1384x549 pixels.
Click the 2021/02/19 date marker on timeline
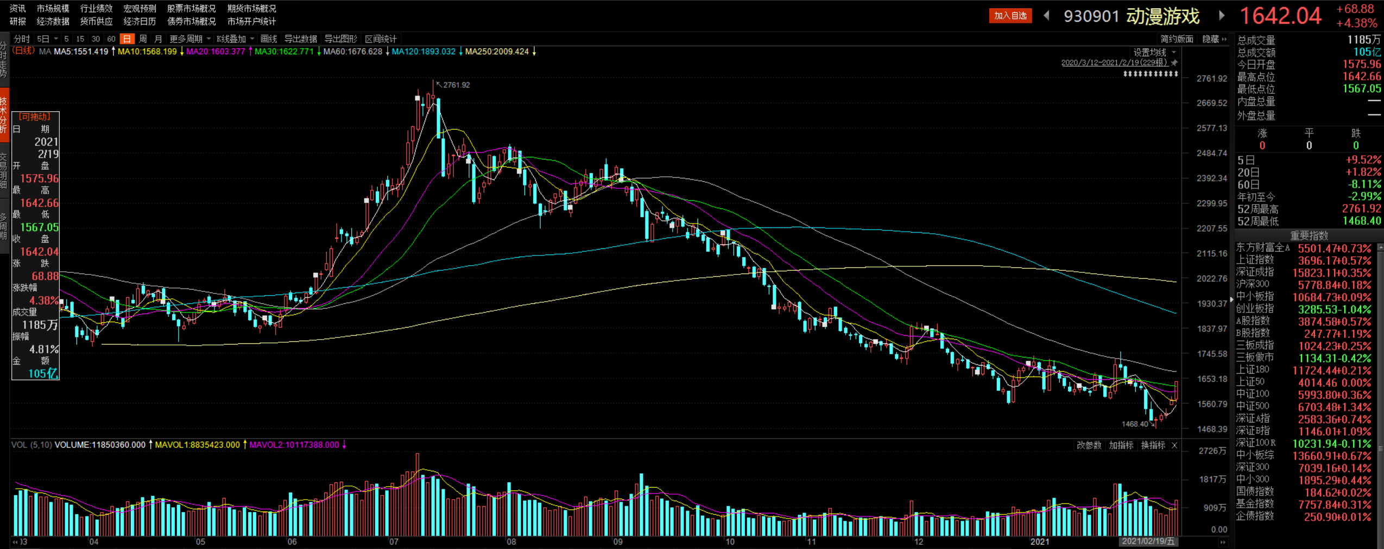1148,541
